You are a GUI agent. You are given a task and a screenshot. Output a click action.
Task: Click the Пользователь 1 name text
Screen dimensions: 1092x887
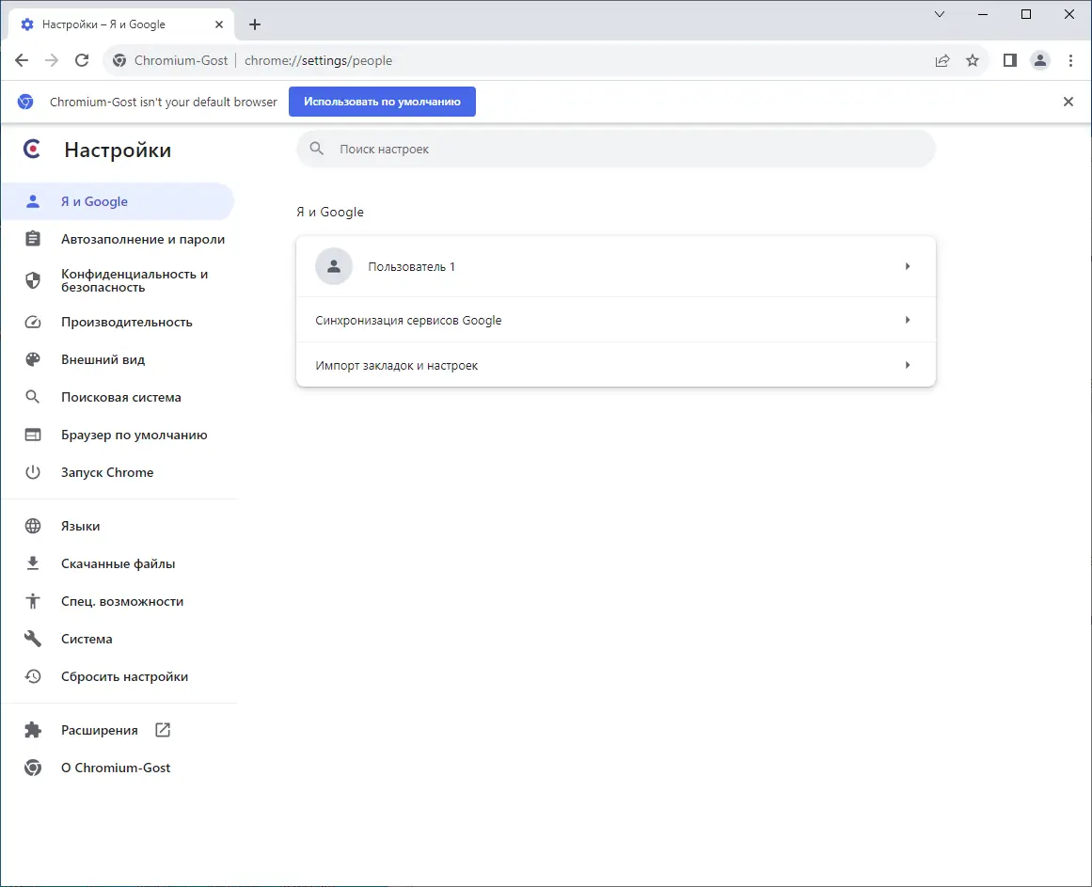click(x=412, y=266)
